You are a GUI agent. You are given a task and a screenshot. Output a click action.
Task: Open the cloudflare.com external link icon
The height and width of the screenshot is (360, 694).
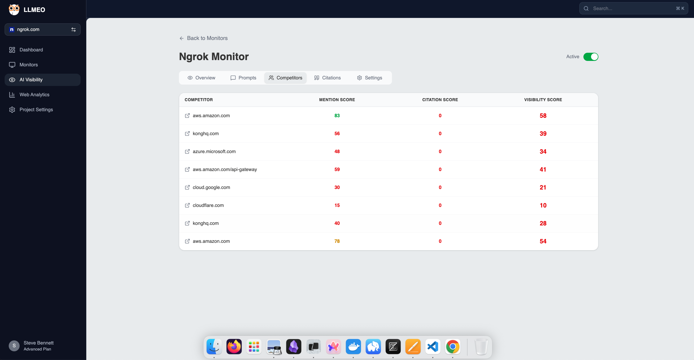[x=187, y=205]
